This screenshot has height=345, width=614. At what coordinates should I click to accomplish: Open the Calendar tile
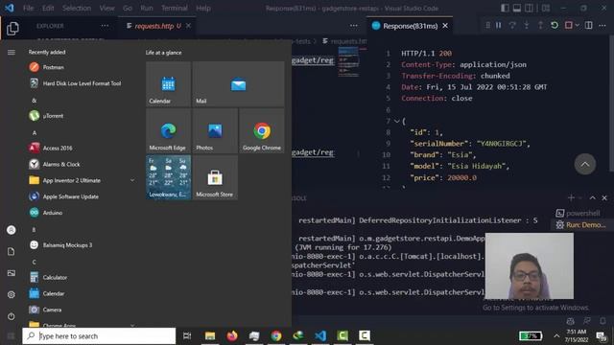coord(169,83)
